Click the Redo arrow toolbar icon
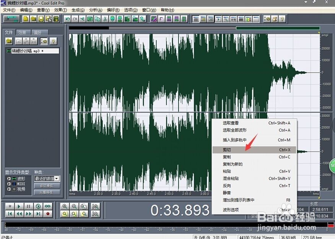Image resolution: width=335 pixels, height=239 pixels. [x=75, y=19]
